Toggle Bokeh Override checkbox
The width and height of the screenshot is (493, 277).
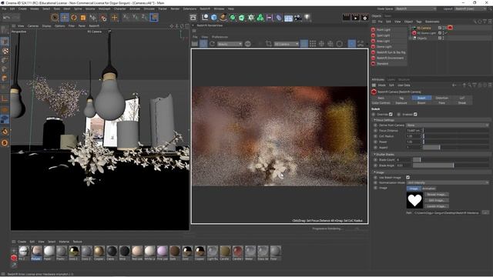[x=391, y=115]
